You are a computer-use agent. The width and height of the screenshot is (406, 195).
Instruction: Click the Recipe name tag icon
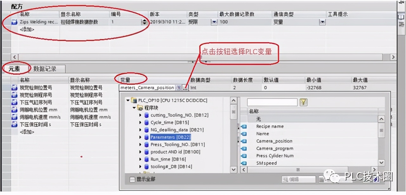244,126
